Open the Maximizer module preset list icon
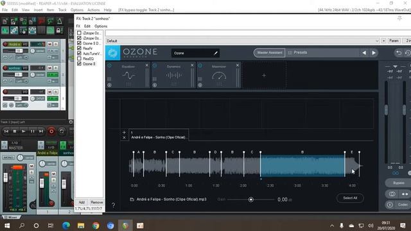 (200, 79)
